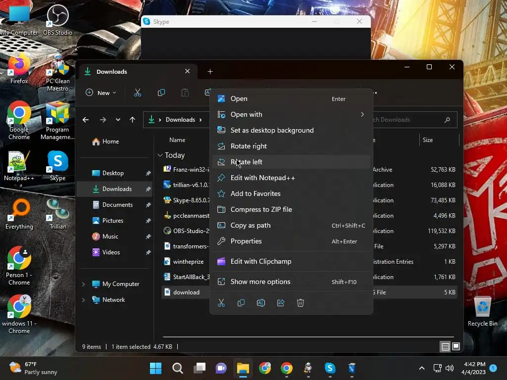Open the New item dropdown
This screenshot has width=507, height=380.
click(101, 93)
